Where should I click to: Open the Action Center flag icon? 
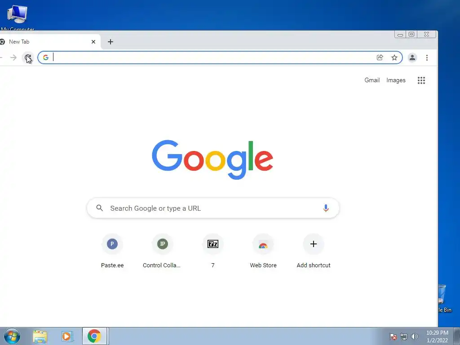(x=393, y=336)
